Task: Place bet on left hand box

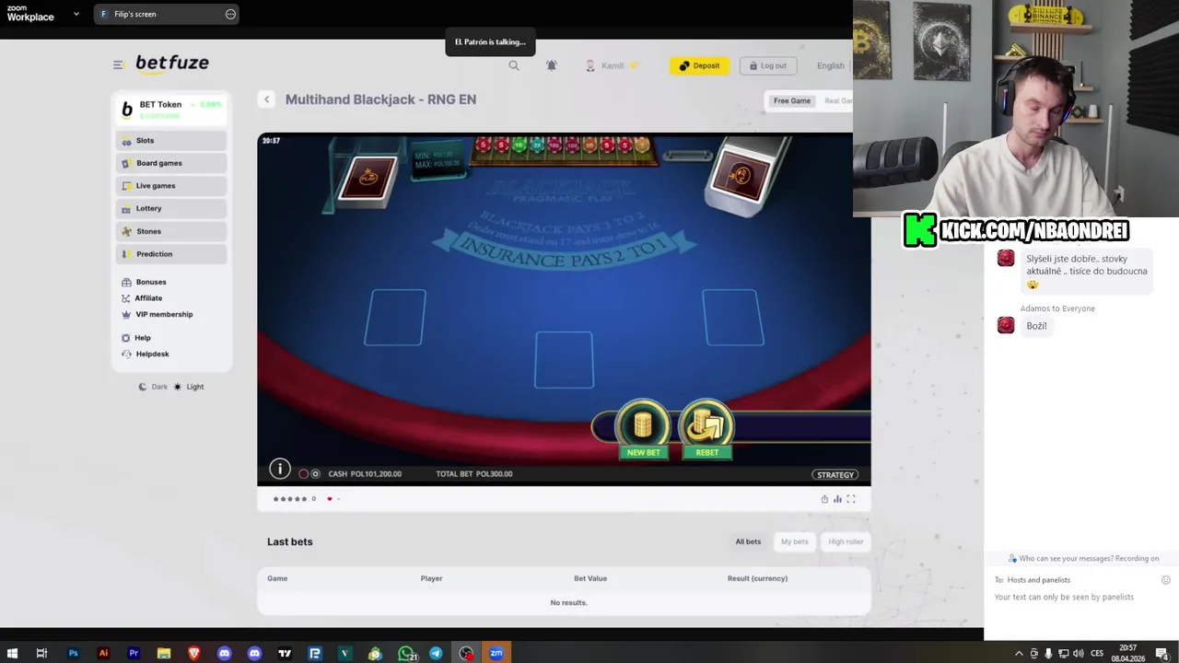Action: point(395,318)
